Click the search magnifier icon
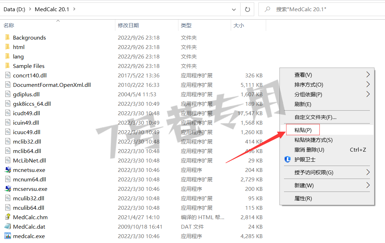The width and height of the screenshot is (385, 243). 268,9
